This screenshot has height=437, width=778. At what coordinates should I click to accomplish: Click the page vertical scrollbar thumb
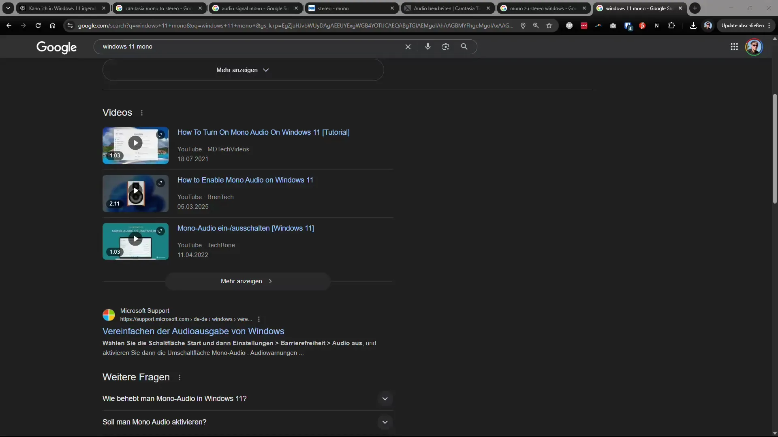click(775, 148)
